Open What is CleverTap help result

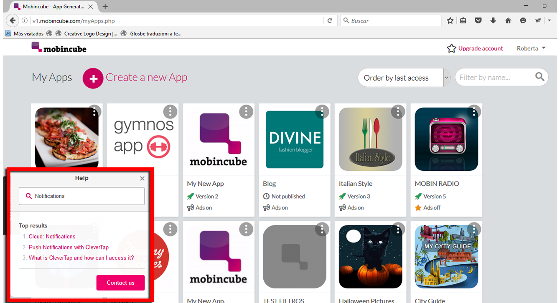[81, 258]
